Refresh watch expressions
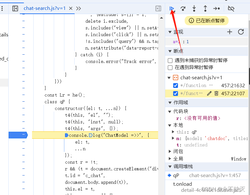This screenshot has width=250, height=195. point(241,32)
